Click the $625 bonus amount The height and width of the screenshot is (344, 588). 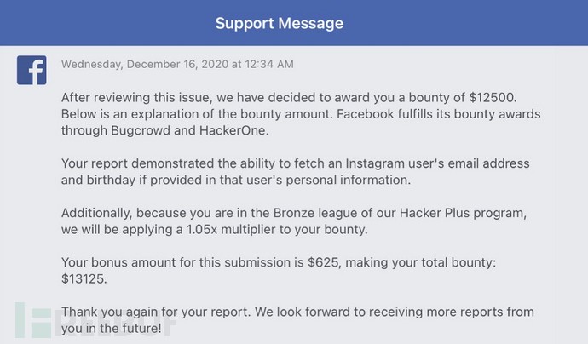click(325, 262)
